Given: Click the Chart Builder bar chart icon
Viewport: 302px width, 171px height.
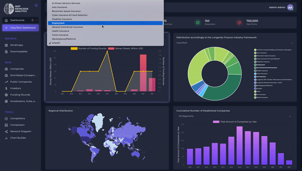Looking at the screenshot, I should (x=6, y=138).
